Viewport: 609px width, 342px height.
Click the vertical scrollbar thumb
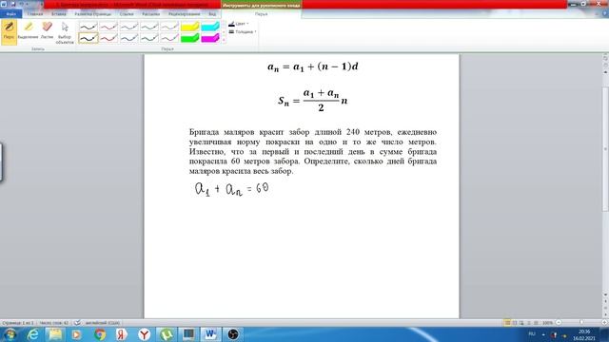[605, 149]
